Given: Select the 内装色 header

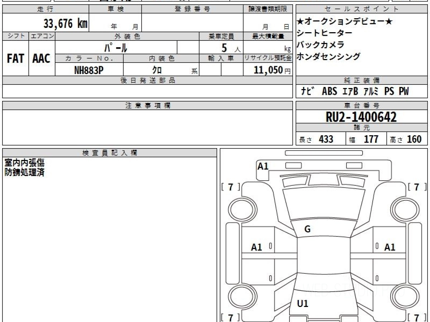Looking at the screenshot, I should pyautogui.click(x=161, y=58).
